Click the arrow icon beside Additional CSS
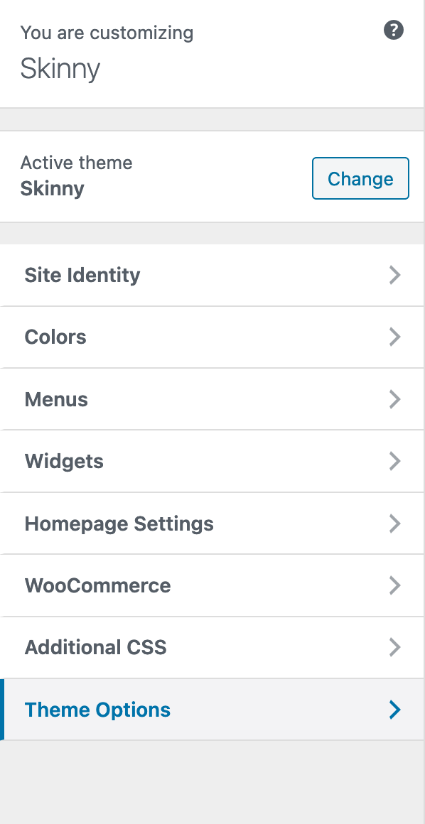 394,647
